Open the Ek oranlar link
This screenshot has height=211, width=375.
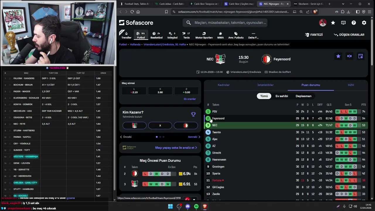(x=190, y=99)
